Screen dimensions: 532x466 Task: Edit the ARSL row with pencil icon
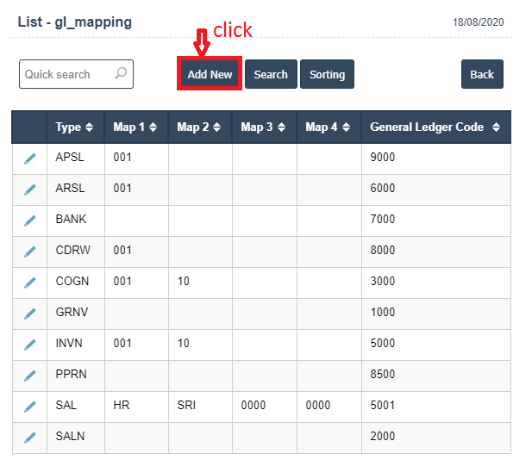29,190
